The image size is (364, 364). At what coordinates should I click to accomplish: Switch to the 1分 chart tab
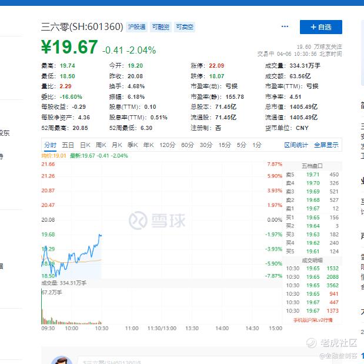[x=257, y=145]
